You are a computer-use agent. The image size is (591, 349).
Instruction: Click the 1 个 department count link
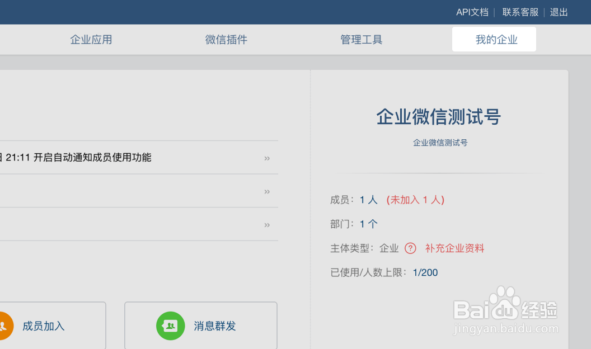[368, 224]
